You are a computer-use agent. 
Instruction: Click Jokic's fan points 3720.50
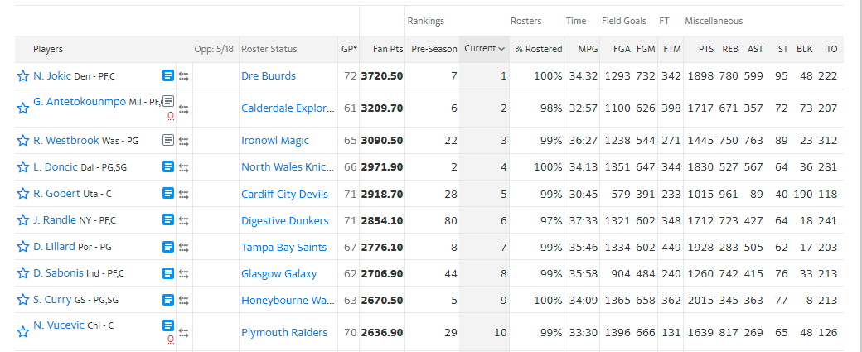coord(382,75)
